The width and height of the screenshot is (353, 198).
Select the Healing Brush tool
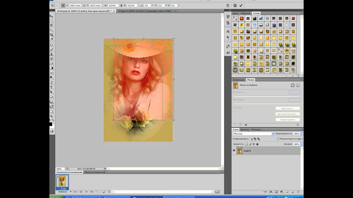tap(52, 45)
